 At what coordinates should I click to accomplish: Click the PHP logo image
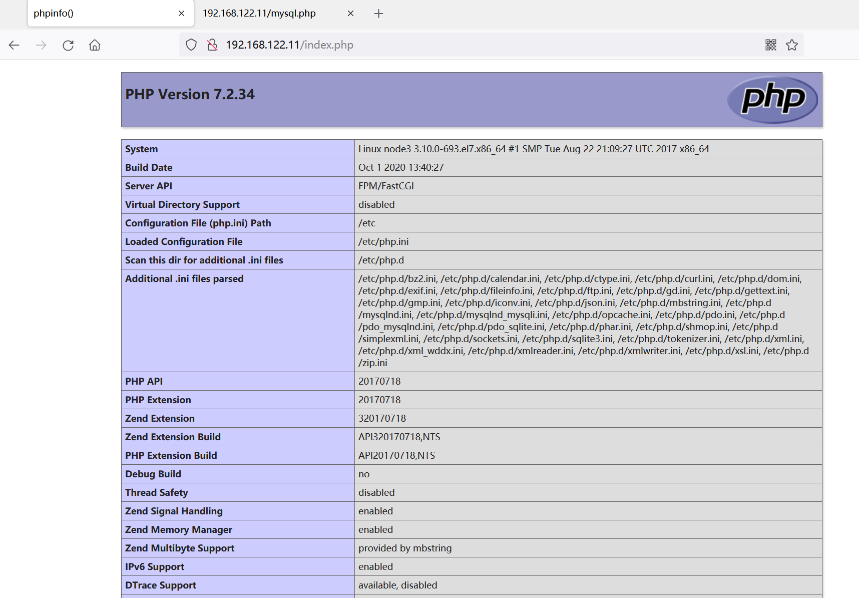point(772,99)
